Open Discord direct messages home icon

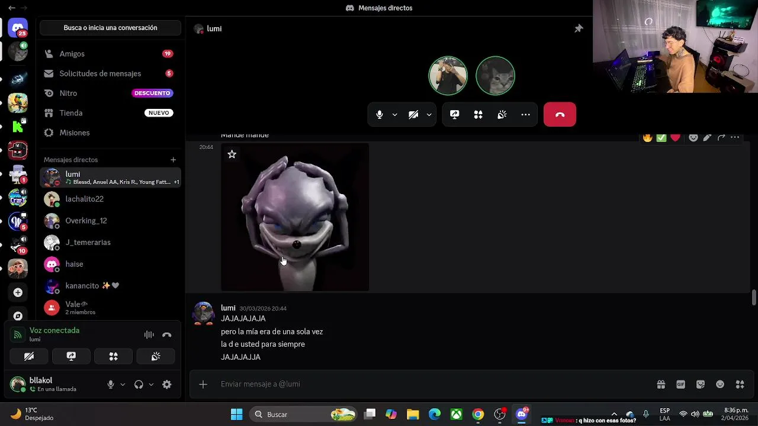coord(18,27)
